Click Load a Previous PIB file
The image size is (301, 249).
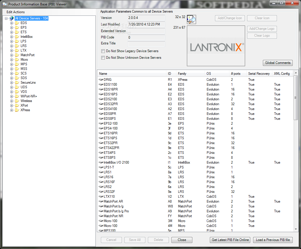(273, 240)
